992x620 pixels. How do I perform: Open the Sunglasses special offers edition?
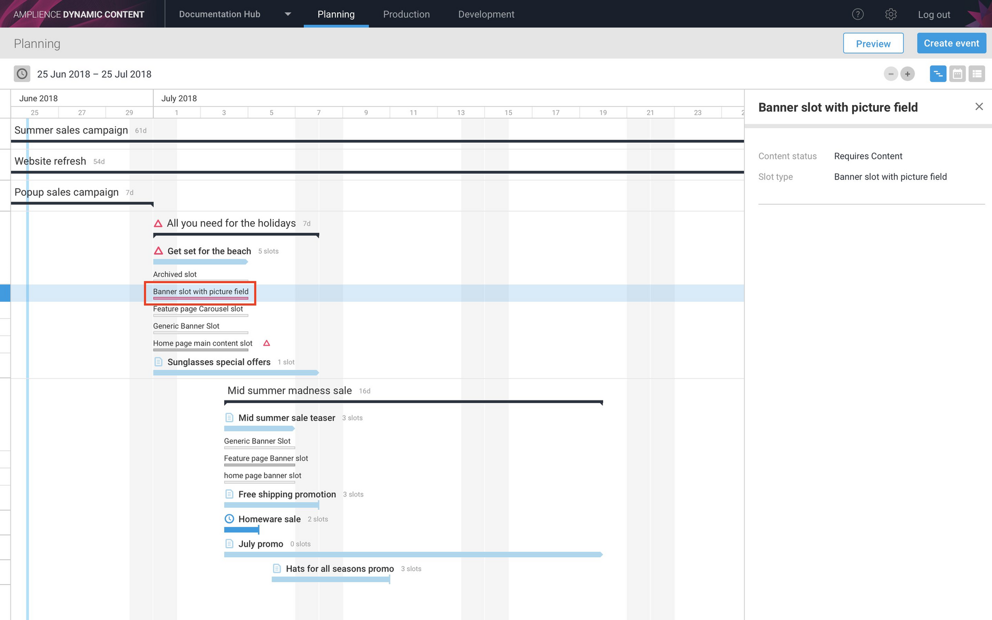coord(219,362)
